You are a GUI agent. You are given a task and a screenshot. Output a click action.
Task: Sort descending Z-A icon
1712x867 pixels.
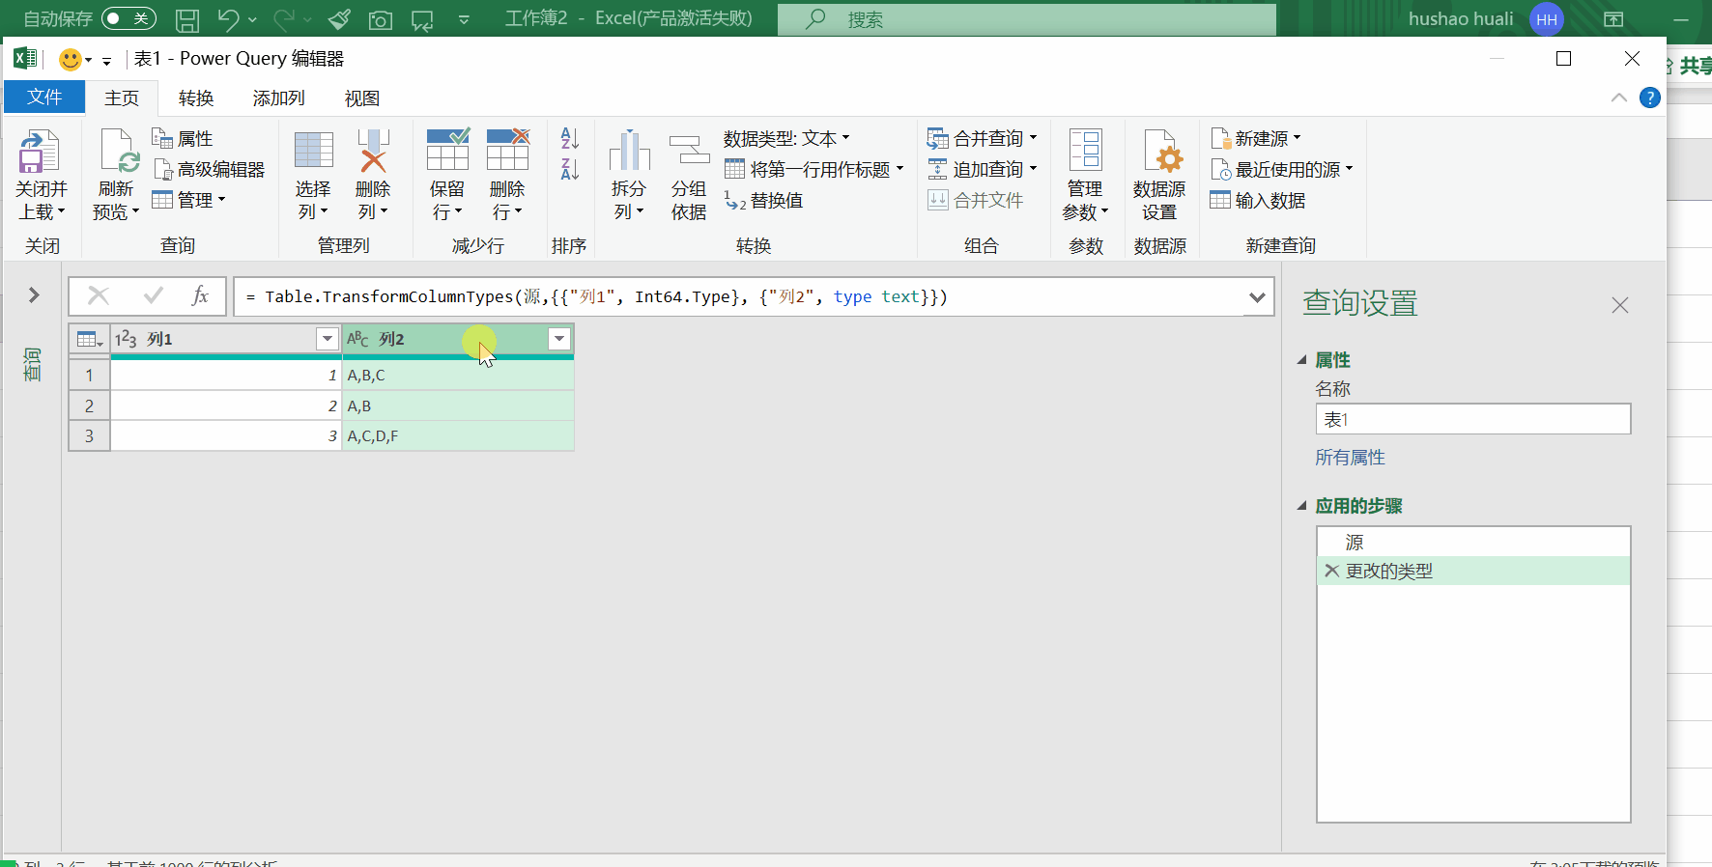[x=570, y=170]
